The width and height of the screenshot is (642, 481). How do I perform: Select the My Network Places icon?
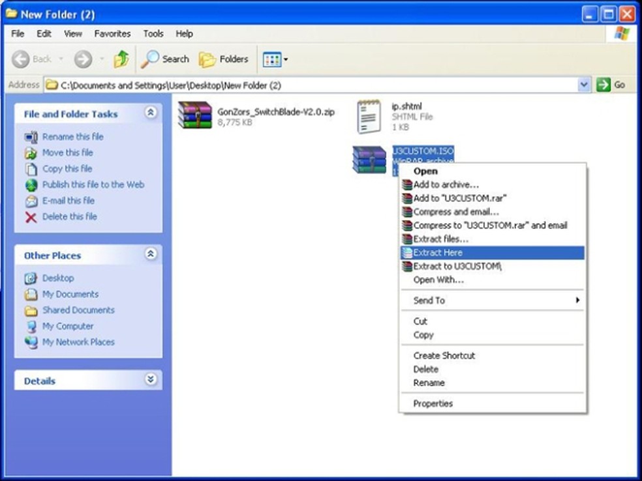tap(31, 342)
